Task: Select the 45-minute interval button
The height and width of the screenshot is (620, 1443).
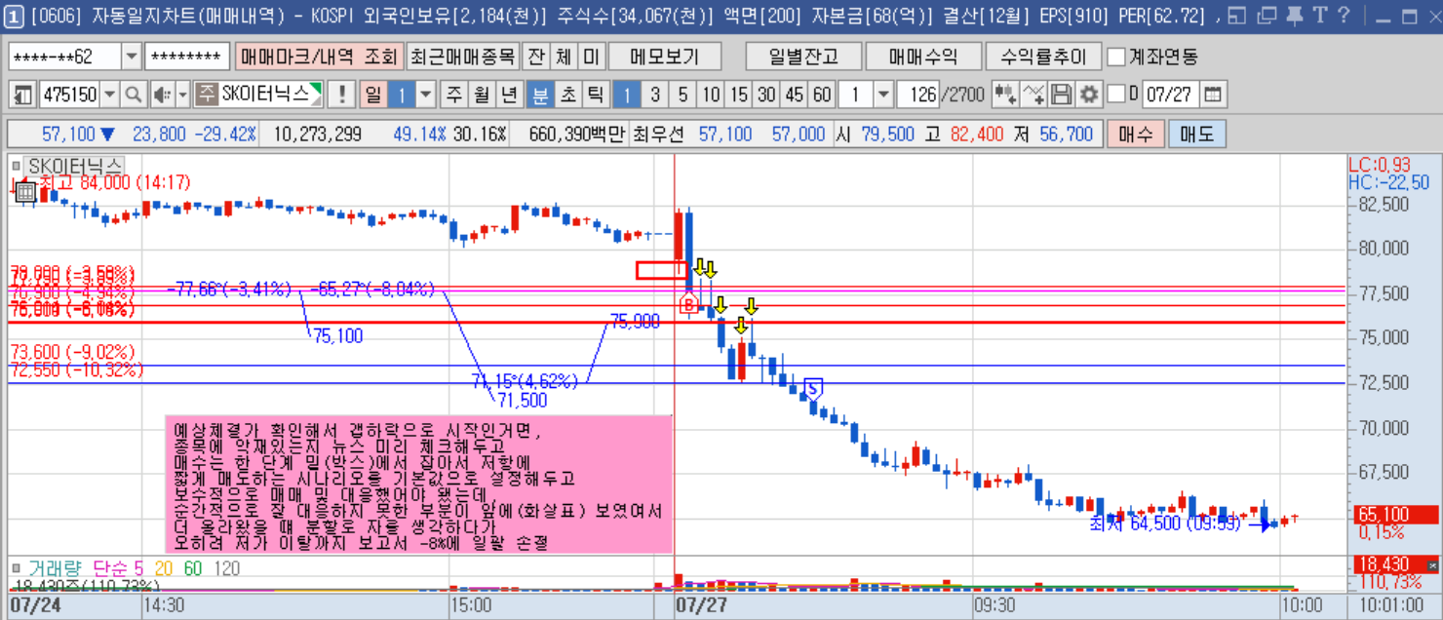Action: point(795,95)
